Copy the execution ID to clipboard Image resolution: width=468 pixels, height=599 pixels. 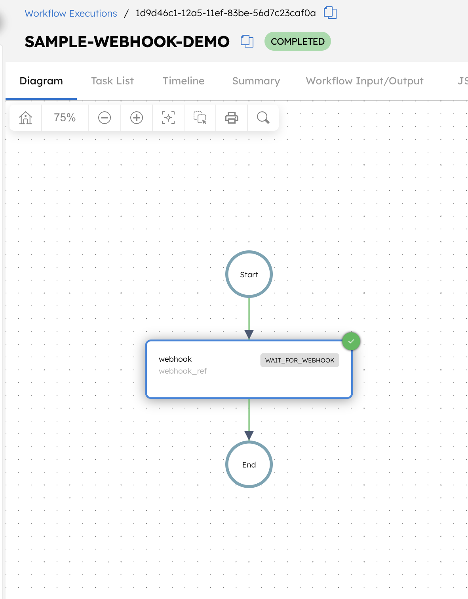coord(331,13)
